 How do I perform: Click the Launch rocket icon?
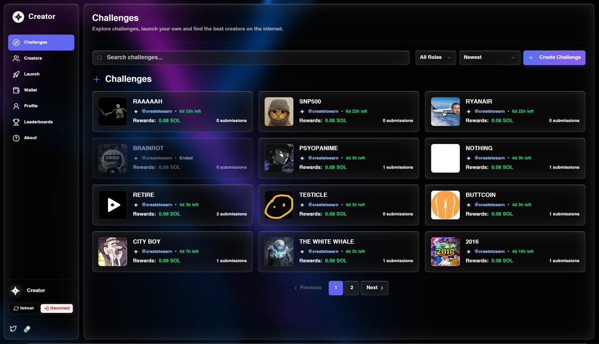tap(15, 74)
